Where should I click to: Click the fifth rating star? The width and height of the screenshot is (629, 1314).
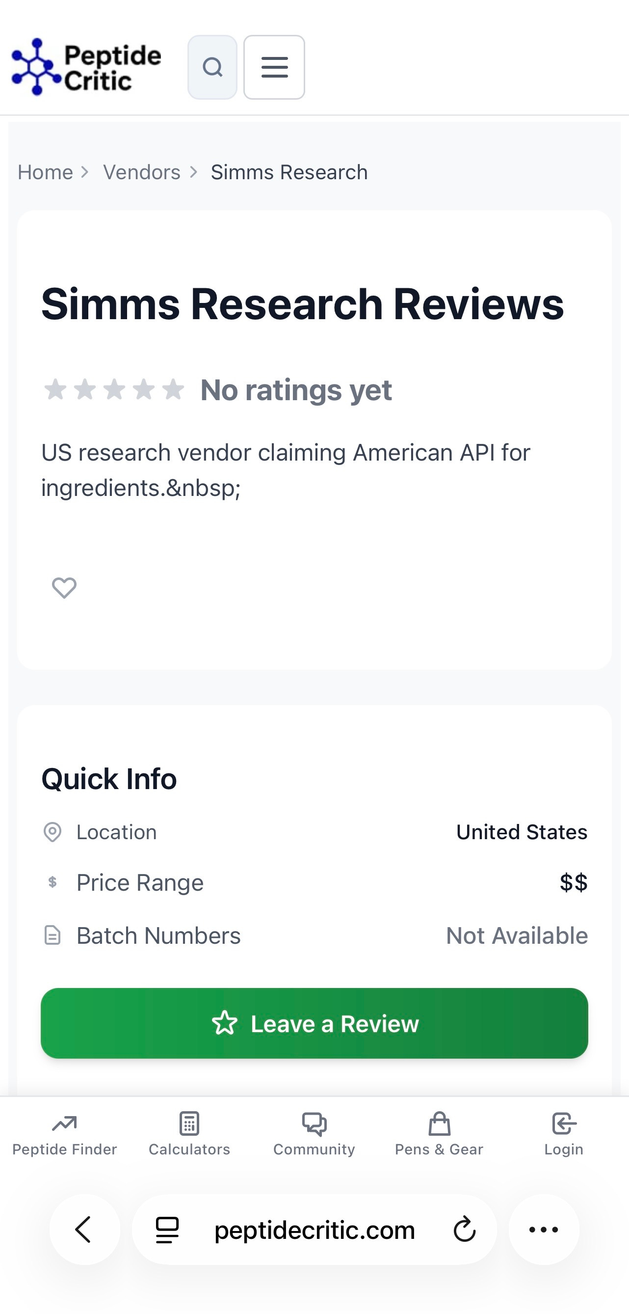point(173,390)
